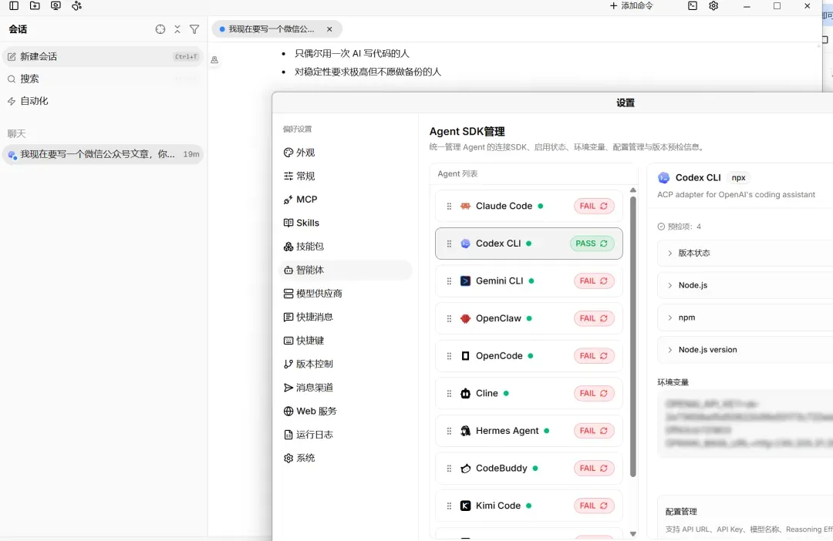This screenshot has height=541, width=833.
Task: Click the drag handle beside Gemini CLI
Action: [449, 281]
